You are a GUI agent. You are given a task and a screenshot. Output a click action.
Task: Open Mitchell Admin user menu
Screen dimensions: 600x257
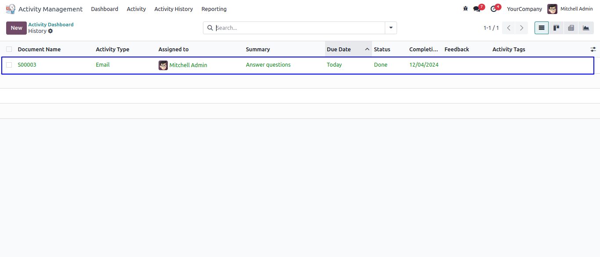click(570, 9)
